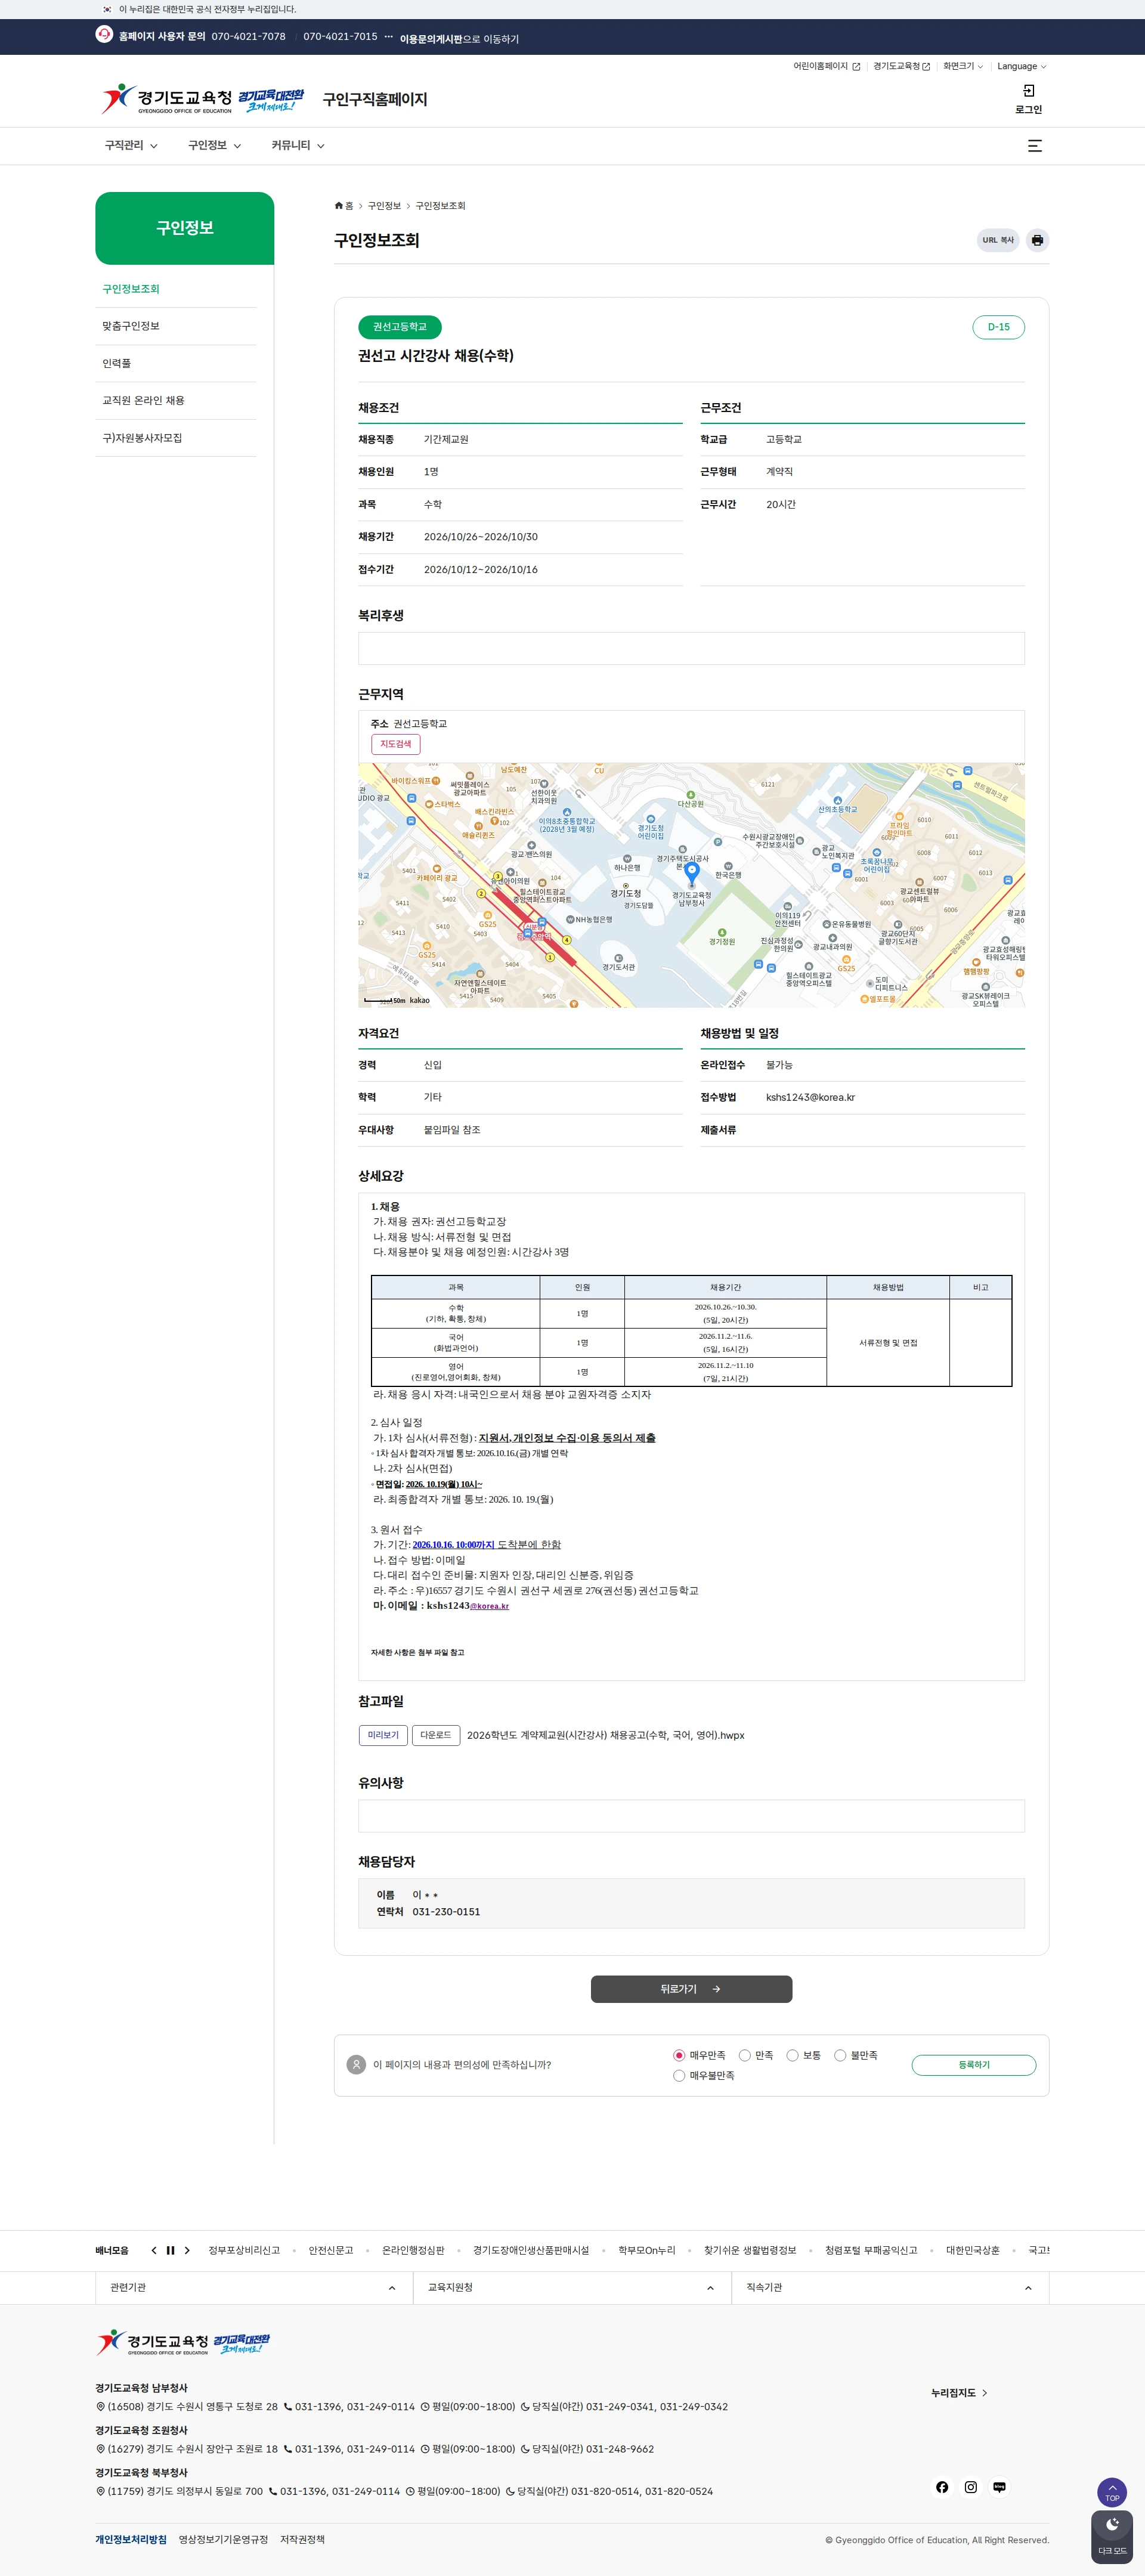Screen dimensions: 1145x2576
Task: Pause the banner rotation
Action: coord(170,2250)
